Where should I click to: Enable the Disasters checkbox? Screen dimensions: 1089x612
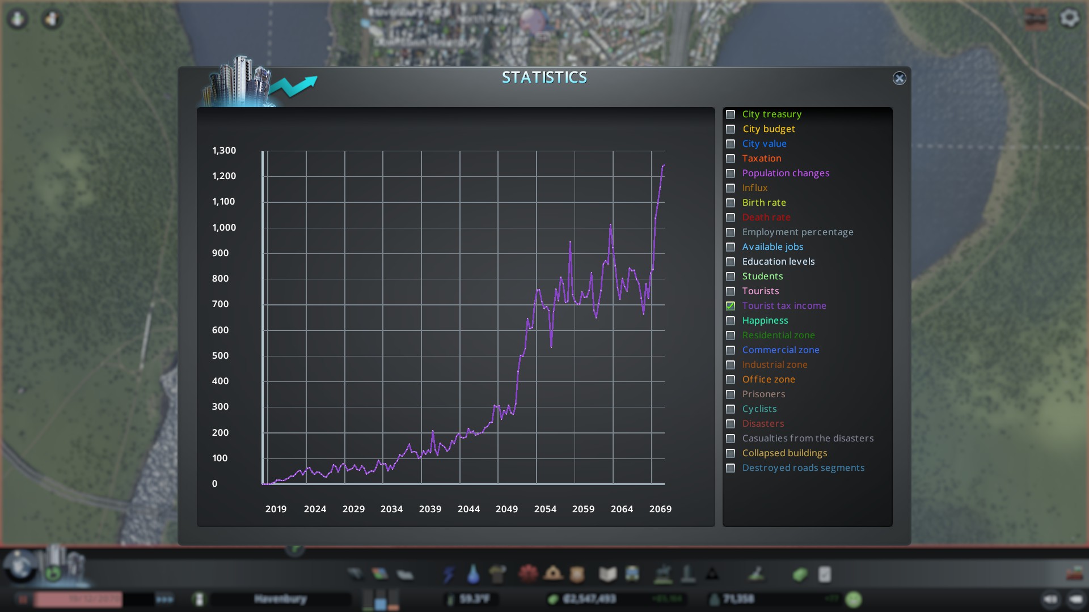click(731, 424)
